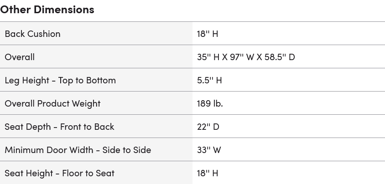Click the 5.5'' H leg height value

coord(209,80)
